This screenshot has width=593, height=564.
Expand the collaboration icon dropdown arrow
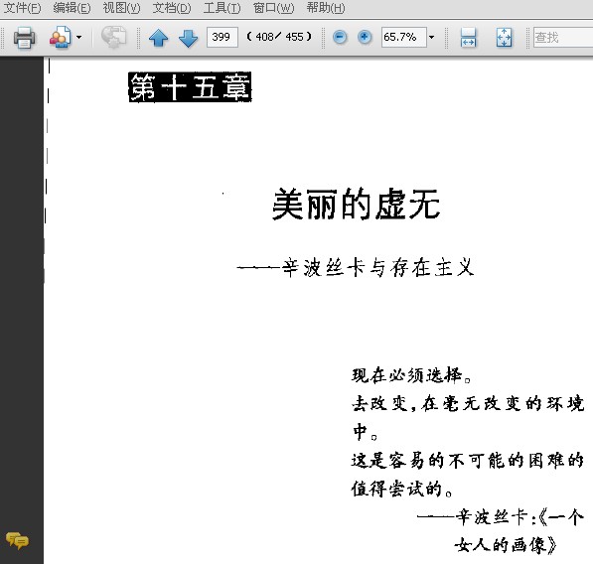[78, 37]
